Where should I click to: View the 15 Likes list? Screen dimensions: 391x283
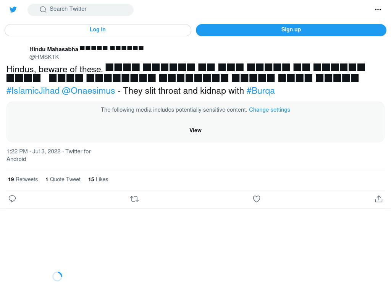(98, 179)
